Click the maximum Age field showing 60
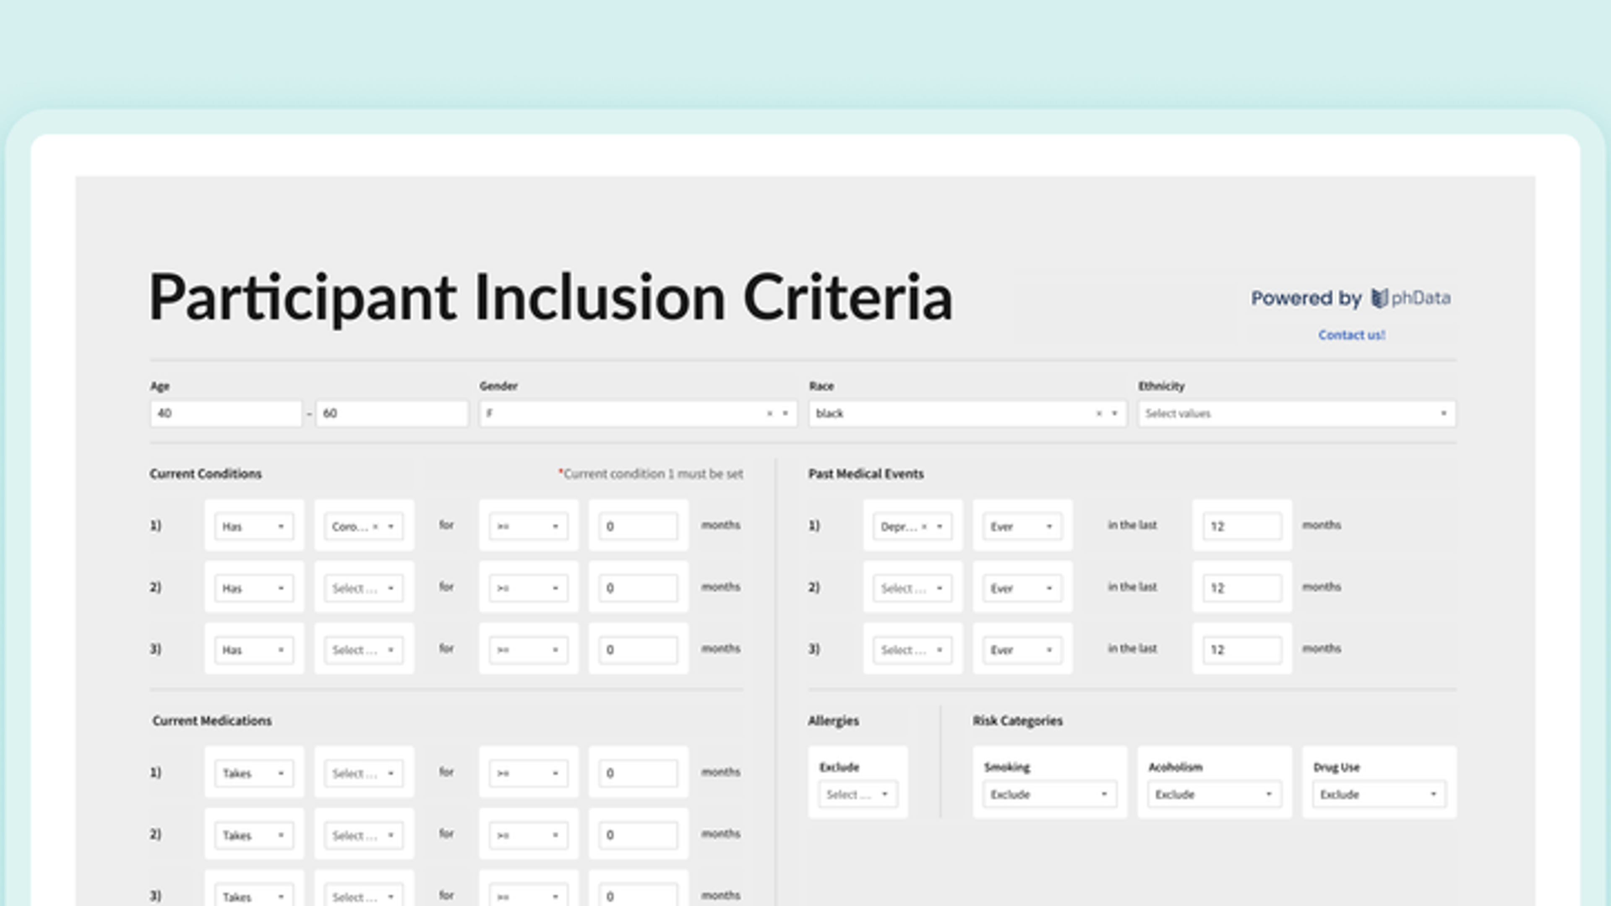 click(x=391, y=413)
